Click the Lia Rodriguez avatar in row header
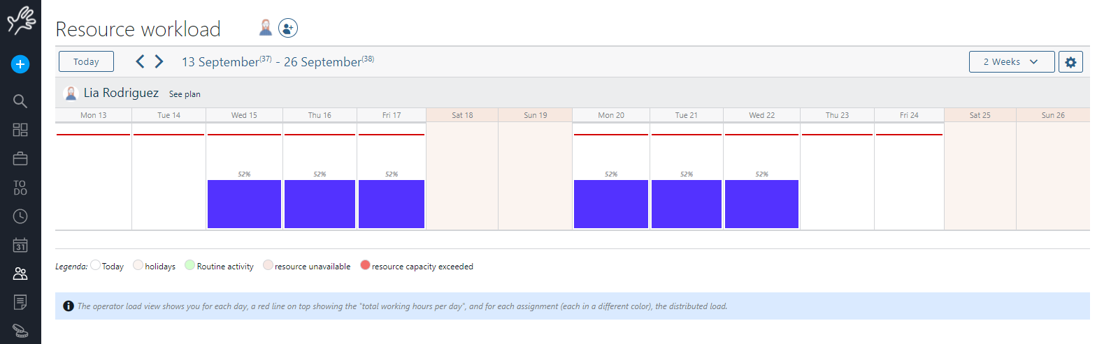Screen dimensions: 1118x344 [71, 94]
